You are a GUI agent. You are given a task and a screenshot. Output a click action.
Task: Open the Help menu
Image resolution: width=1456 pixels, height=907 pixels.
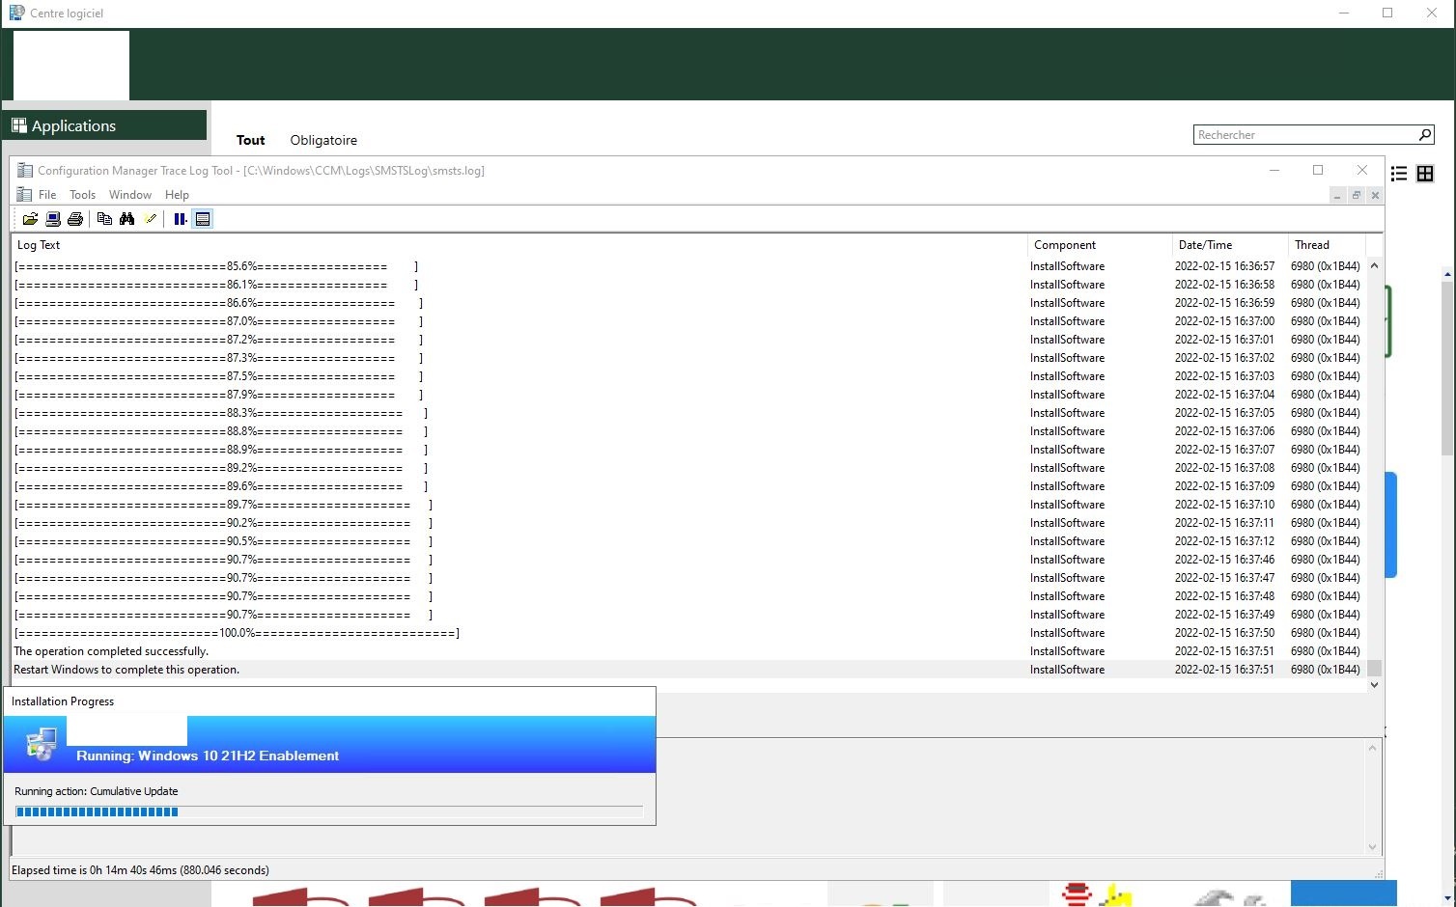(177, 195)
